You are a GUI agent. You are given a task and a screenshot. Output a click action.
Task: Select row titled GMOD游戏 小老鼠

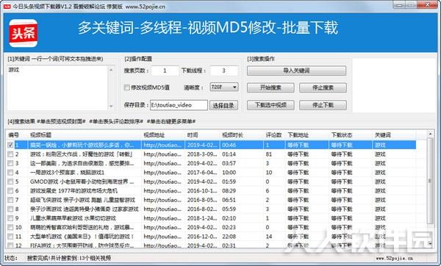point(211,181)
